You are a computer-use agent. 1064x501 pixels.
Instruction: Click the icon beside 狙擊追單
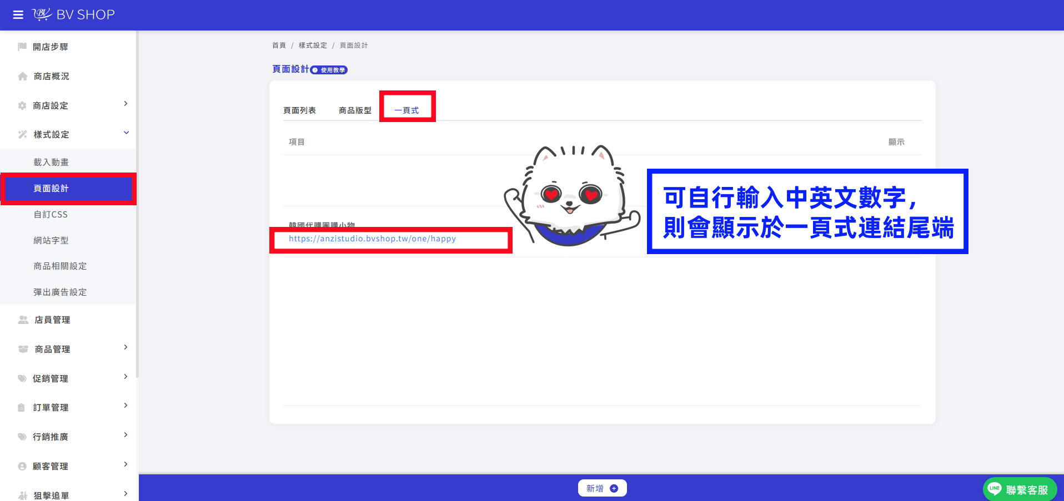(22, 495)
